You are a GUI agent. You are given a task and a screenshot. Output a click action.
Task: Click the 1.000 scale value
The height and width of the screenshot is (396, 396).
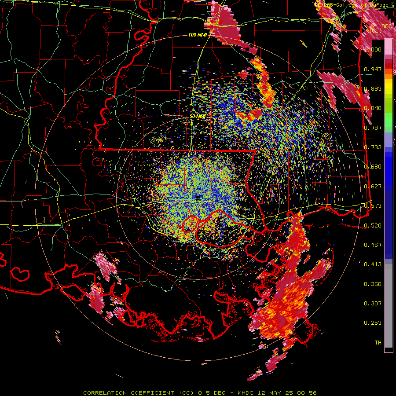pos(373,49)
